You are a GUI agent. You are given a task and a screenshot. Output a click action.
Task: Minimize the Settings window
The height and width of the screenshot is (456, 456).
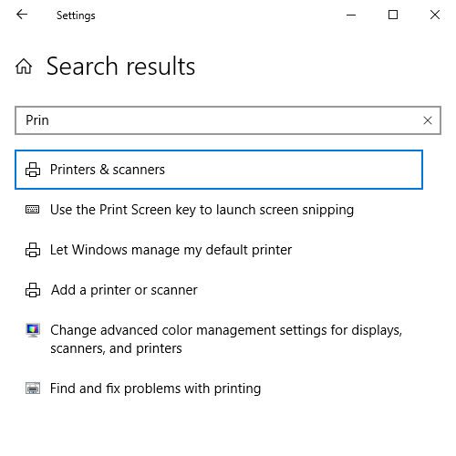tap(351, 15)
